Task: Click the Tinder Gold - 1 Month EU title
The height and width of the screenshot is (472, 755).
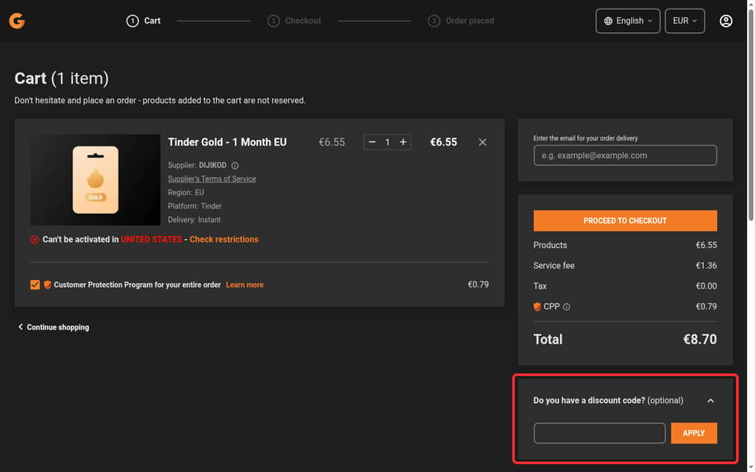Action: click(x=227, y=142)
